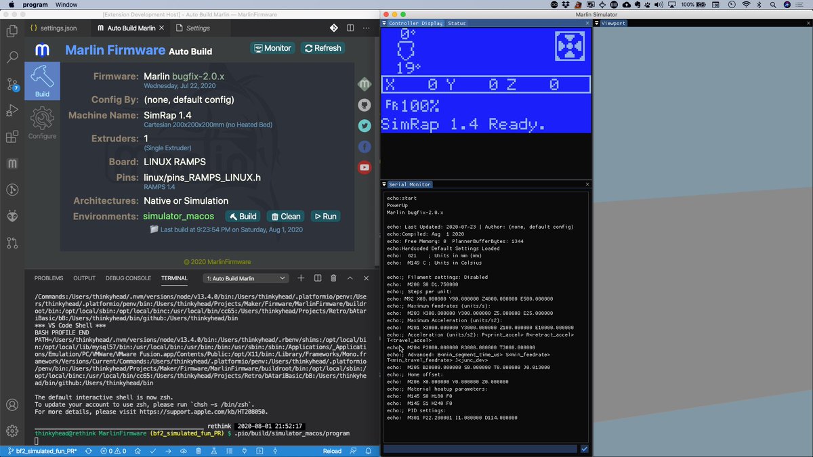The image size is (813, 457).
Task: Open the Run and Debug view
Action: pos(12,110)
